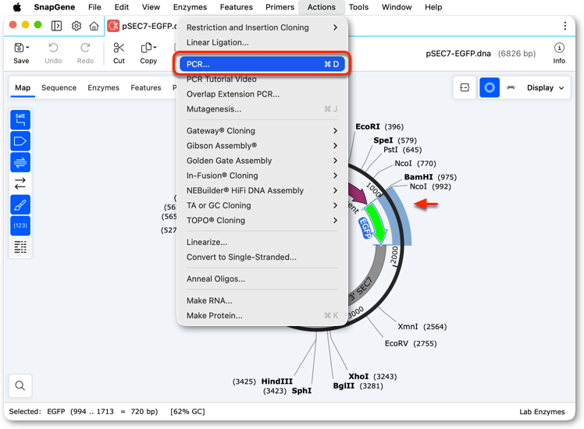Viewport: 584px width, 429px height.
Task: Click the flat sequence view icon
Action: coord(511,87)
